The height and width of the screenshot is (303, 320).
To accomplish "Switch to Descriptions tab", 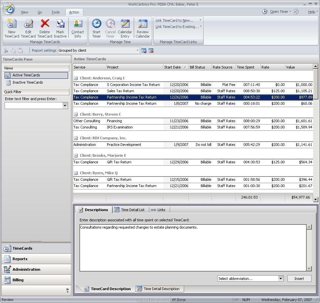I will [x=94, y=210].
